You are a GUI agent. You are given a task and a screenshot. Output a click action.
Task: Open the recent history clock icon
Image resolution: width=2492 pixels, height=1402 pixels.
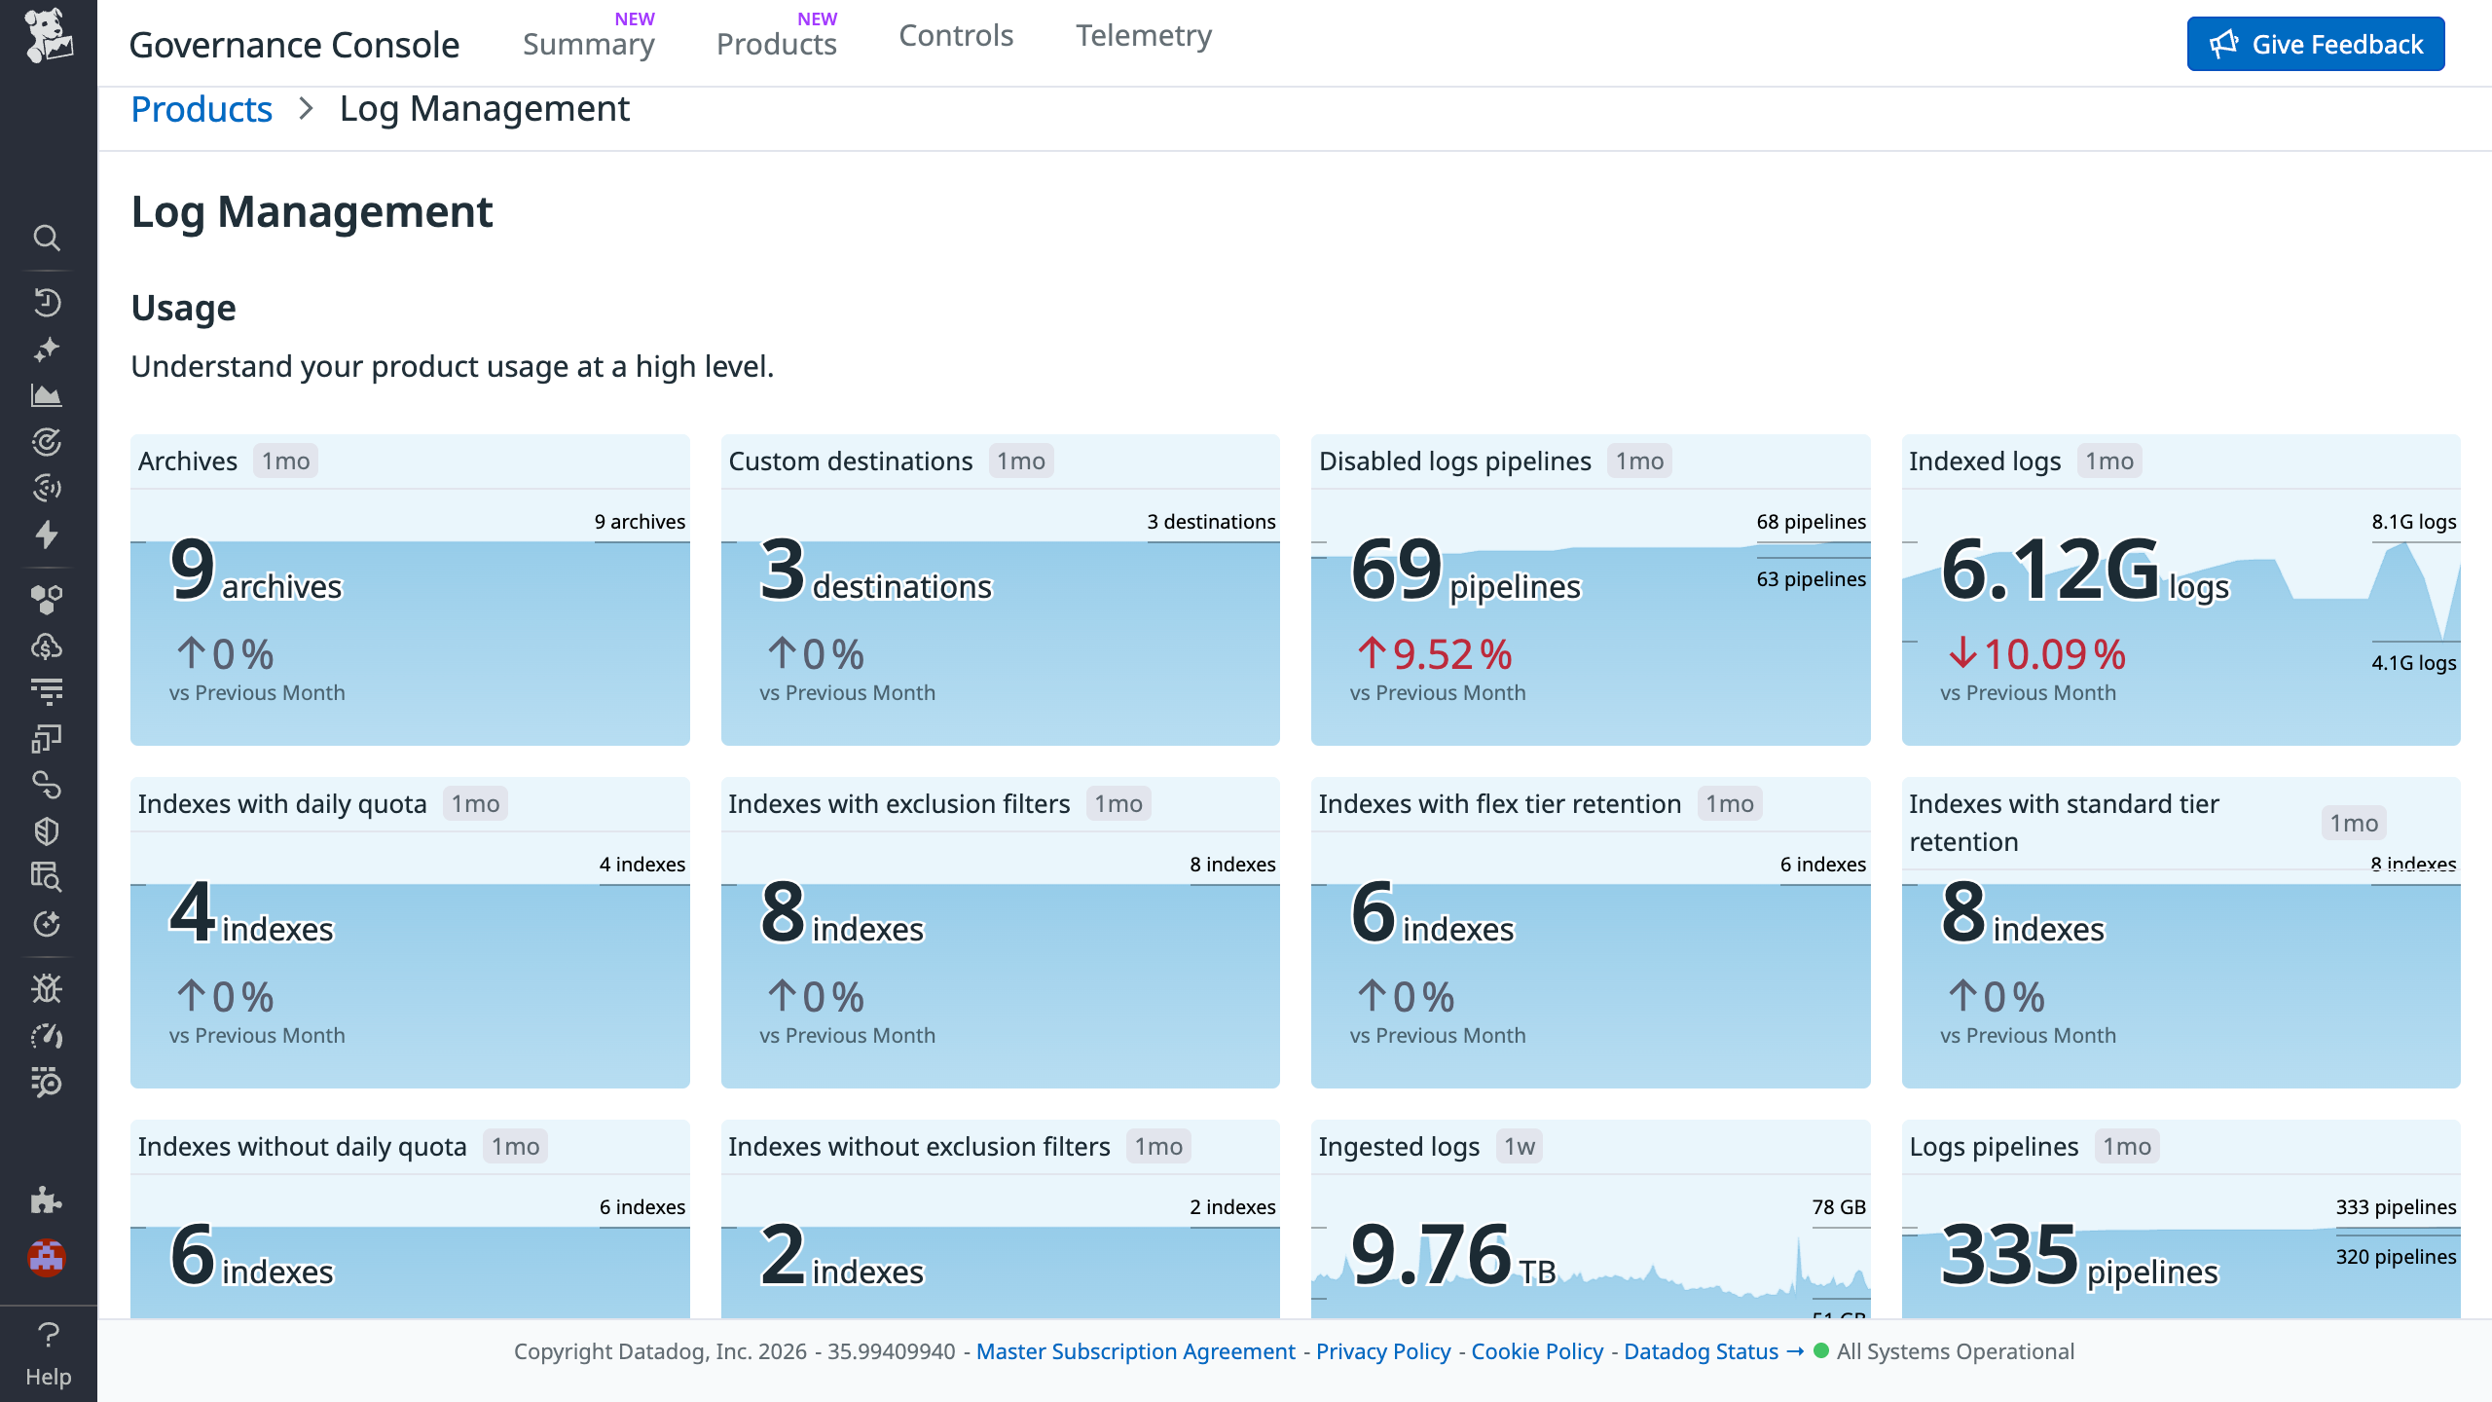[x=47, y=302]
